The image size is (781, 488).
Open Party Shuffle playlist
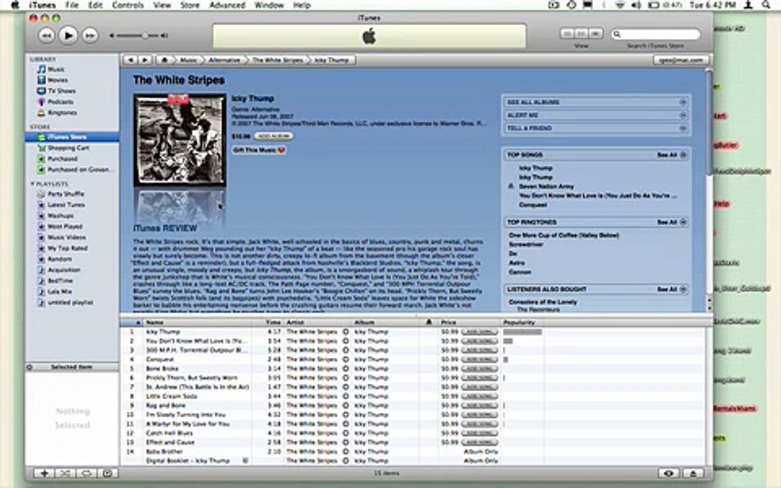point(66,195)
